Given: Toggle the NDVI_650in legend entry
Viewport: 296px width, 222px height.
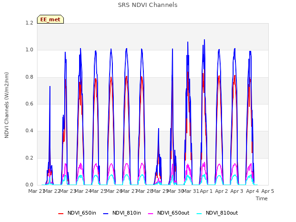Looking at the screenshot, I should coord(77,213).
